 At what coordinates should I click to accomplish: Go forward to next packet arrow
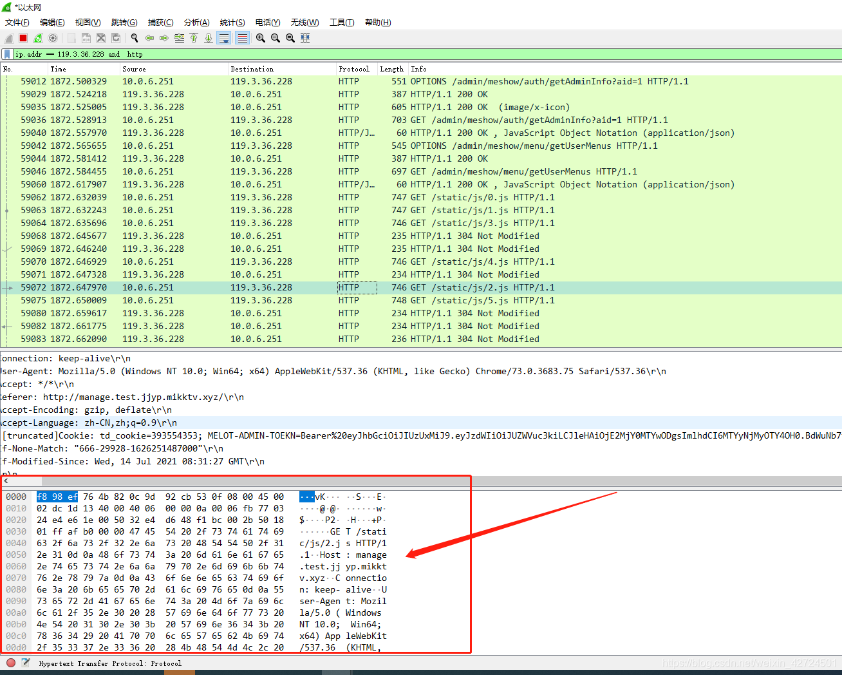(164, 39)
